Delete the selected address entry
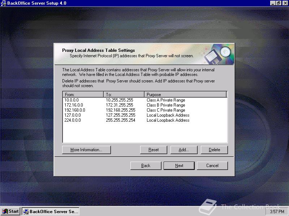289x216 pixels. (x=214, y=150)
